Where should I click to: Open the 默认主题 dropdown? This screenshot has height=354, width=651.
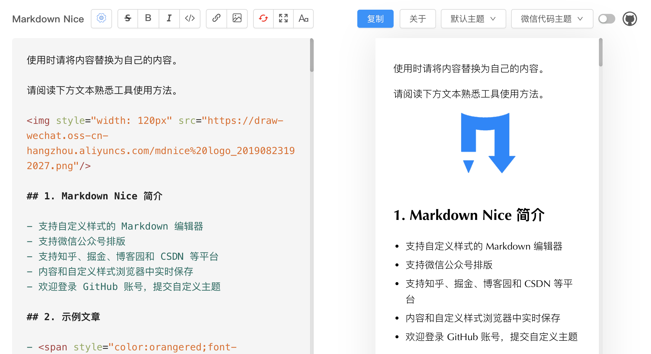point(473,18)
